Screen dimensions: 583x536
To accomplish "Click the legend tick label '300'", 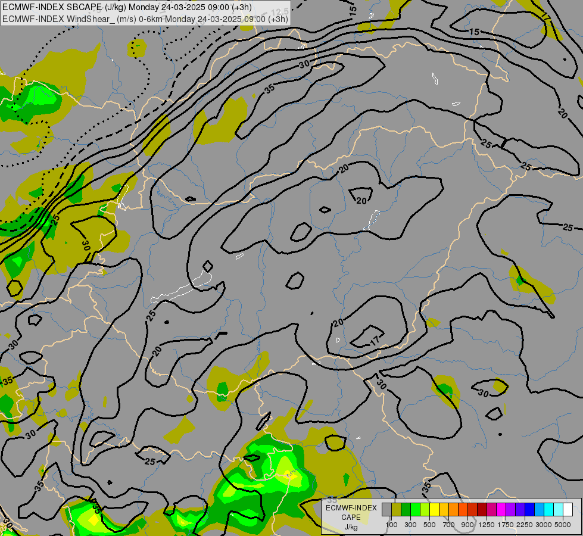I will click(410, 525).
